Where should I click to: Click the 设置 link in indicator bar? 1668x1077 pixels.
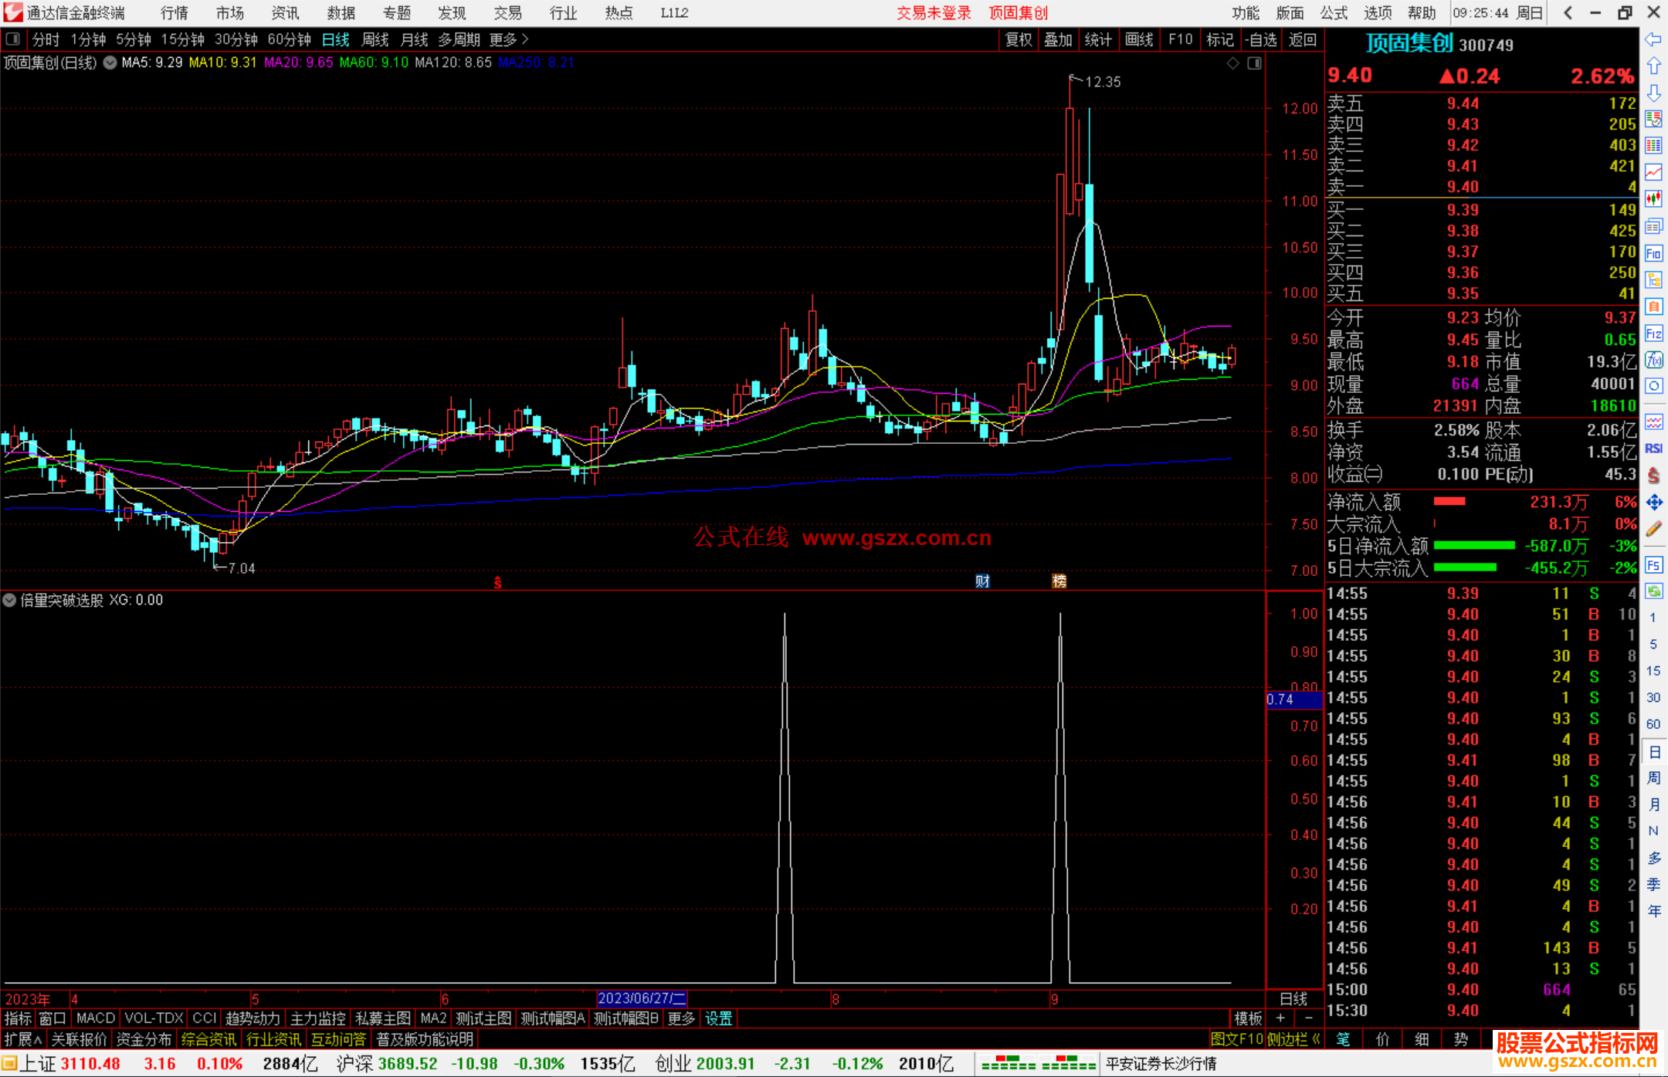pos(718,1018)
